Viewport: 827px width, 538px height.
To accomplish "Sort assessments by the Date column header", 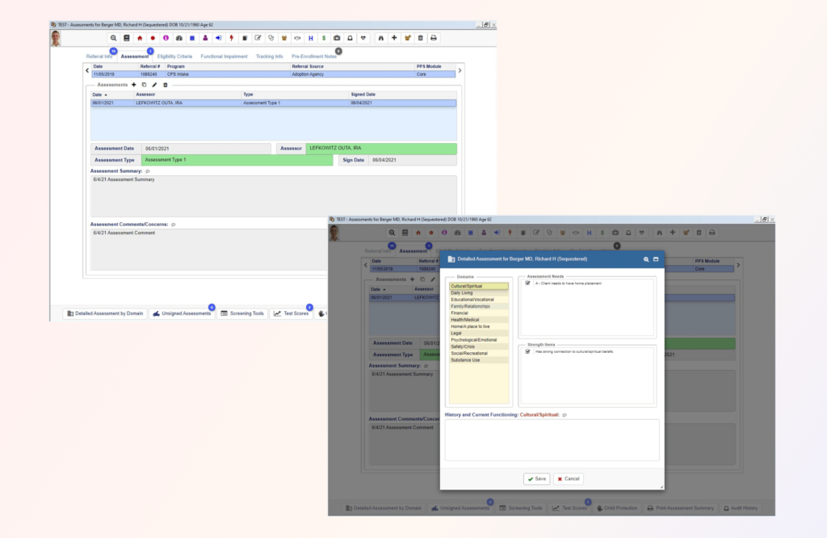I will pyautogui.click(x=99, y=95).
